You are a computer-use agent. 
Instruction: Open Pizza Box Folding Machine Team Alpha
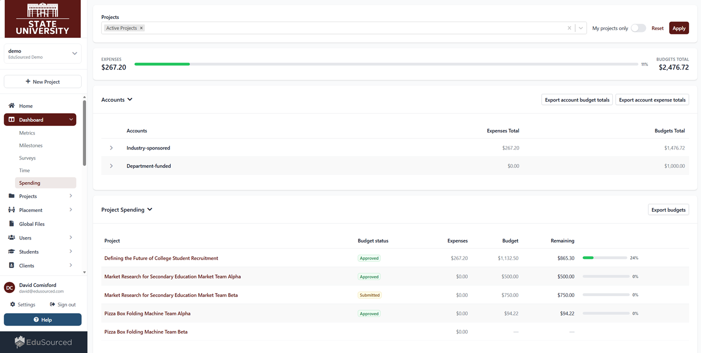(147, 313)
